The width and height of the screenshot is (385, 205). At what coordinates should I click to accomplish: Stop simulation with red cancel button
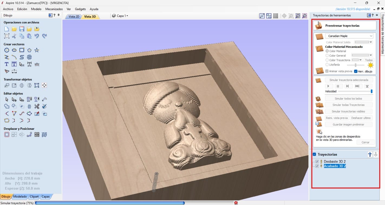[236, 203]
